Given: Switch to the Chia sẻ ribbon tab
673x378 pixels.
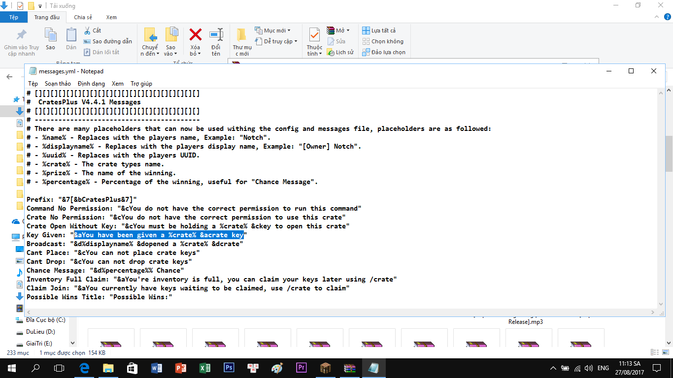Looking at the screenshot, I should (83, 17).
